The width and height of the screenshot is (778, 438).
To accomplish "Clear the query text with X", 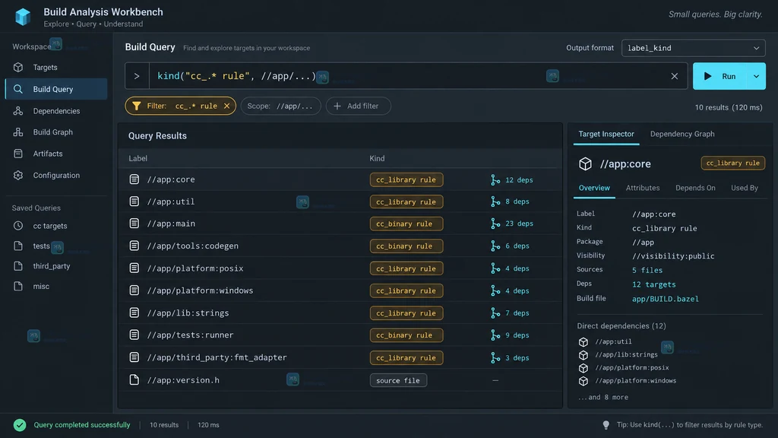I will pos(675,76).
